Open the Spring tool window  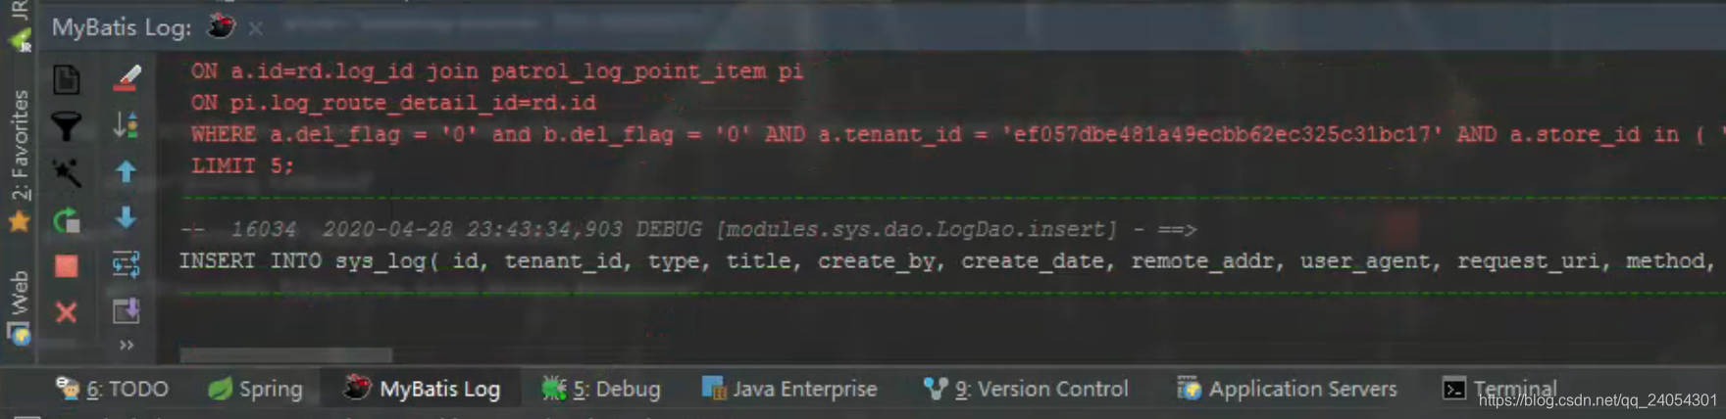[257, 389]
